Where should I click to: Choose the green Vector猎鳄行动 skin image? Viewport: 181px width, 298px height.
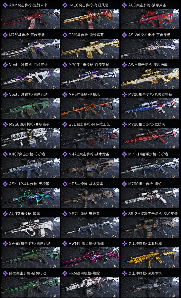coord(31,108)
